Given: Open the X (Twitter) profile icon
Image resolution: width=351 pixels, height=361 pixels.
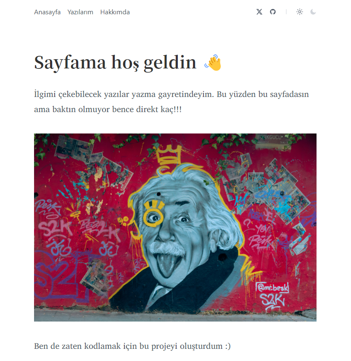Looking at the screenshot, I should [259, 12].
